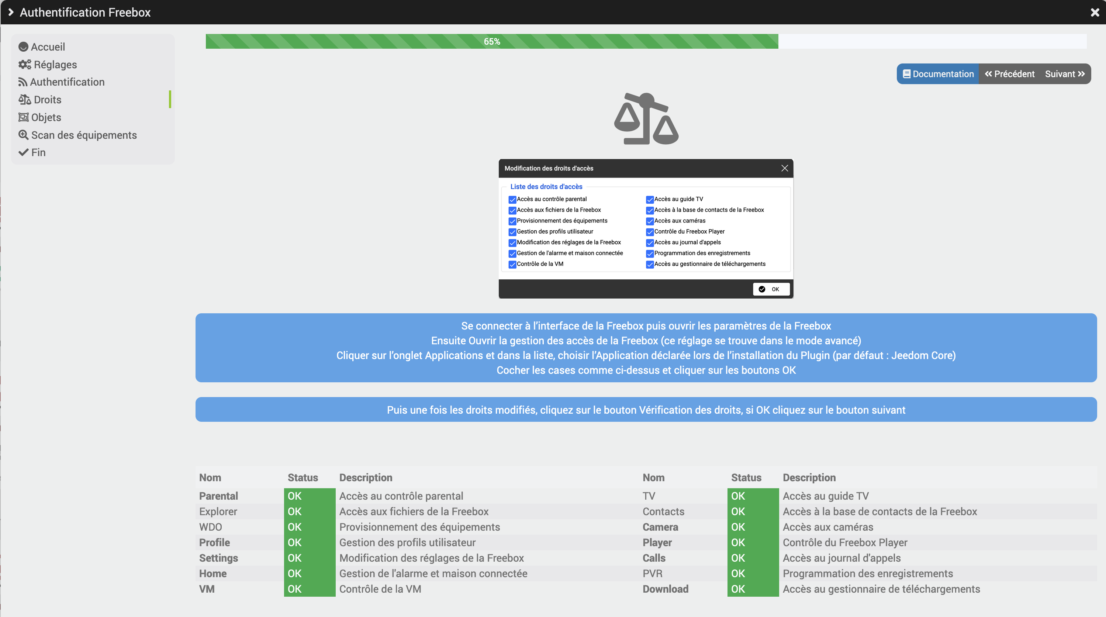Click the OK status of Download
This screenshot has width=1106, height=617.
(x=753, y=589)
